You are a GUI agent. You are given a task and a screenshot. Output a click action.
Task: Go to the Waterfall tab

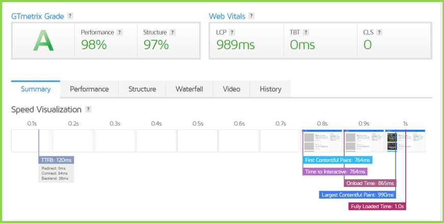[x=189, y=89]
